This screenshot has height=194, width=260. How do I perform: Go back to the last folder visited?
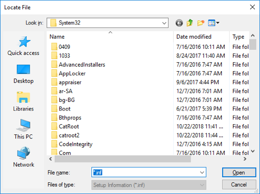pos(179,23)
